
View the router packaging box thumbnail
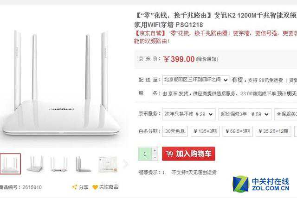(x=108, y=164)
